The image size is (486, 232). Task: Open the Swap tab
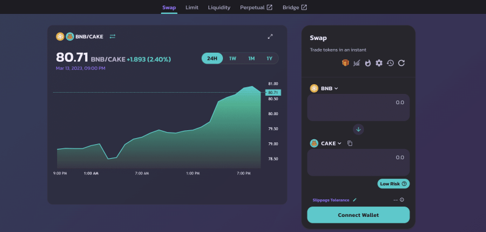[x=169, y=7]
